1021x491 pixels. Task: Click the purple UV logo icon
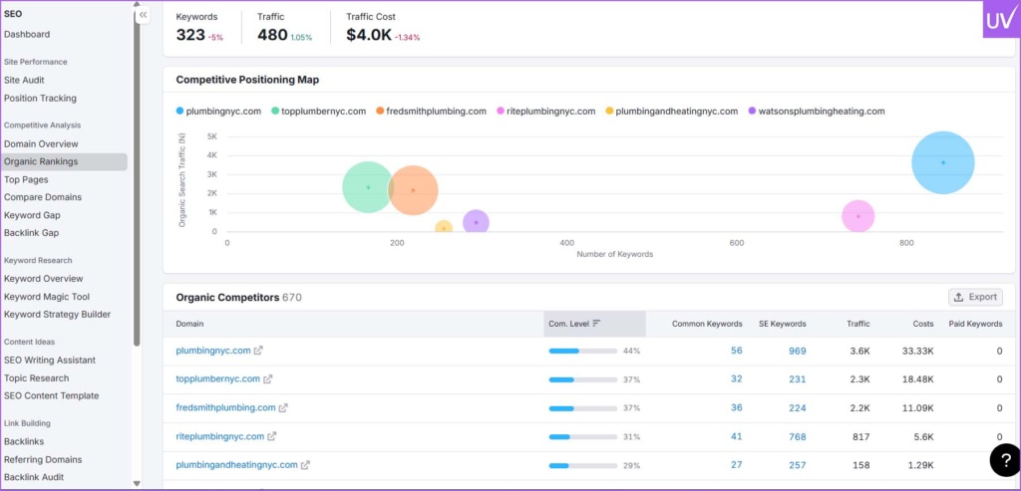point(1000,20)
